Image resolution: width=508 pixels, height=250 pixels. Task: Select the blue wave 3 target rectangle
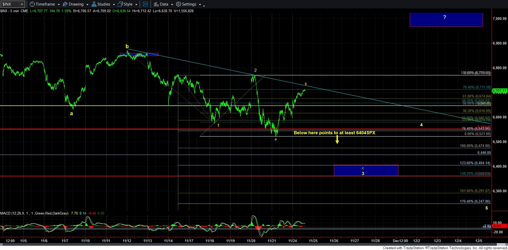[366, 171]
